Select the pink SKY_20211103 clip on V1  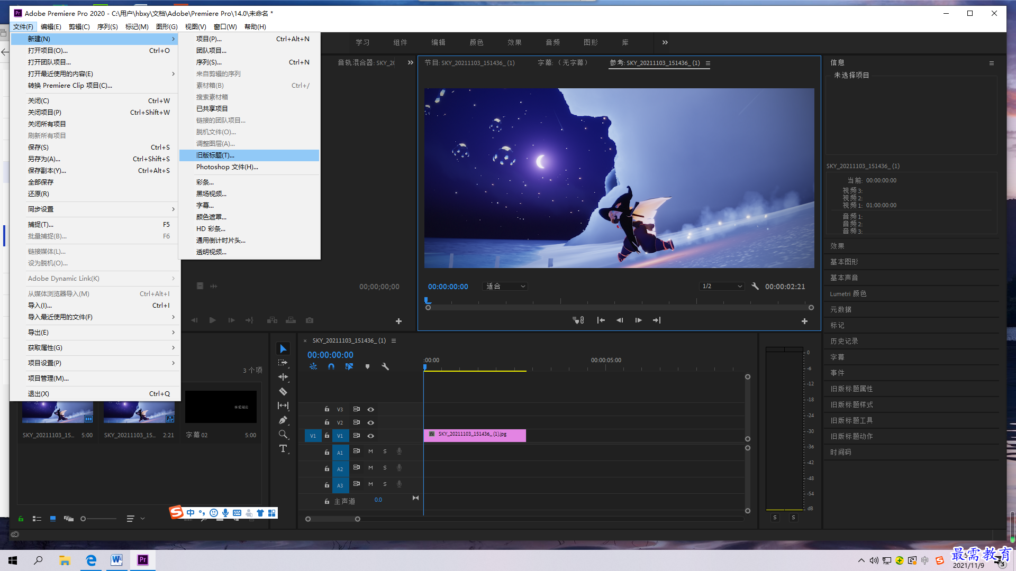pyautogui.click(x=475, y=435)
